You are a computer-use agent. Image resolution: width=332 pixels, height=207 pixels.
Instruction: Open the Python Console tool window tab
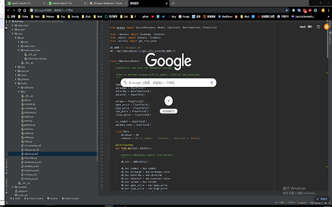[70, 199]
